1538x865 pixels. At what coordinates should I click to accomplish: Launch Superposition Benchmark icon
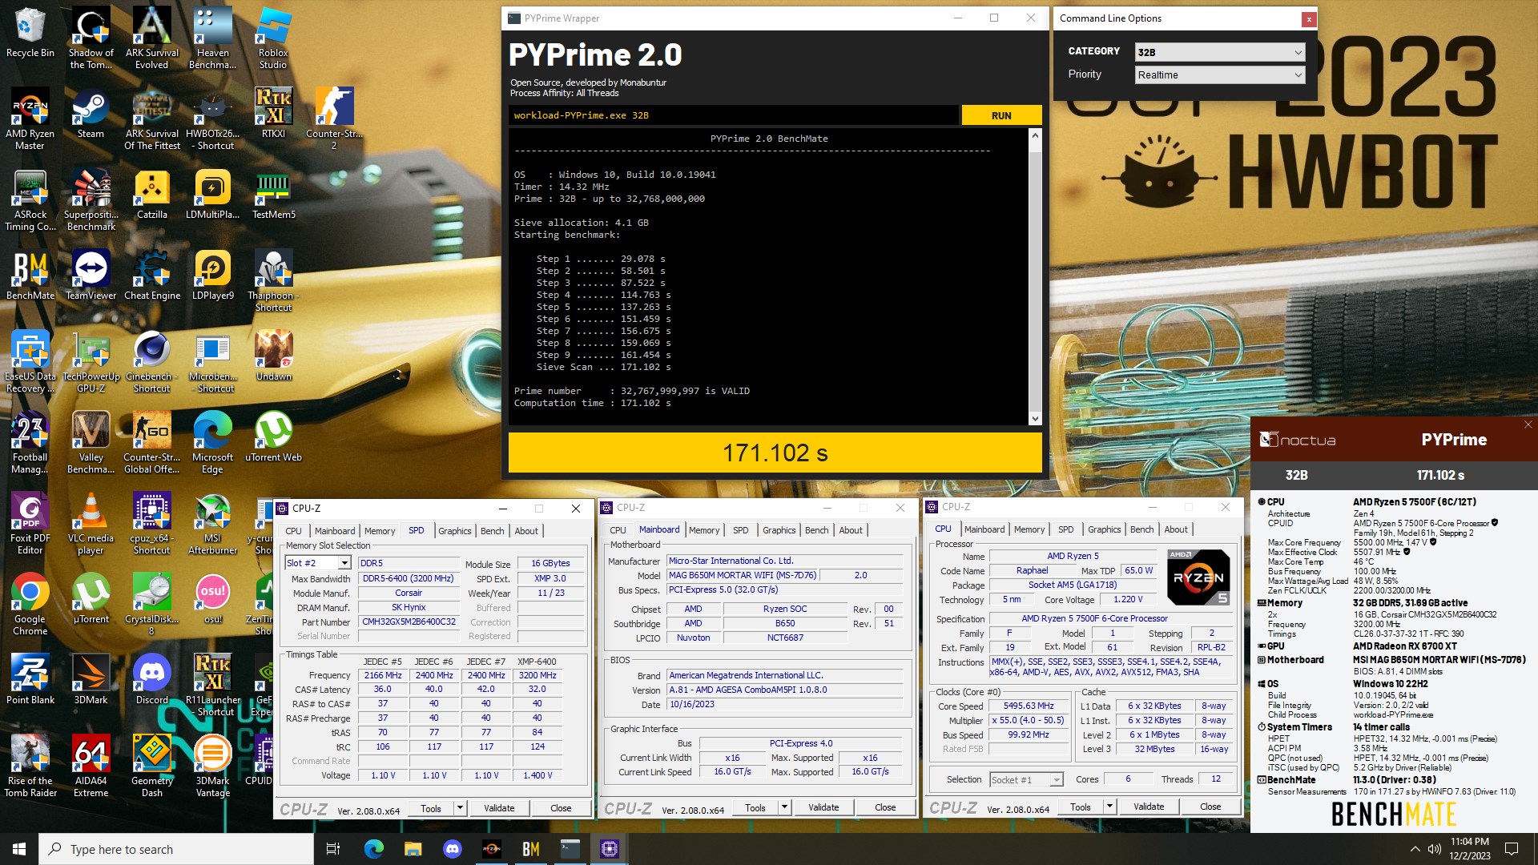pos(91,200)
